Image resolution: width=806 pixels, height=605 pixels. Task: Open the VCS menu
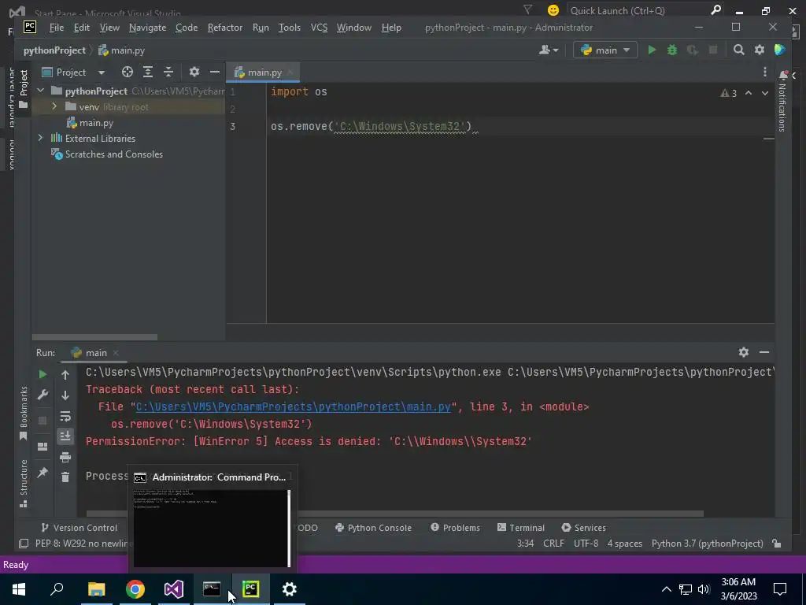point(319,28)
